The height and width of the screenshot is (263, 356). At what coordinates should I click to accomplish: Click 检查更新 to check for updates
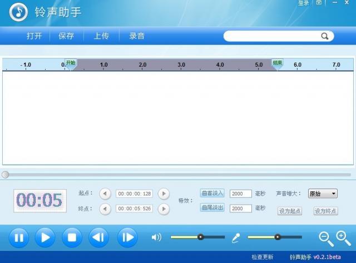click(x=262, y=257)
